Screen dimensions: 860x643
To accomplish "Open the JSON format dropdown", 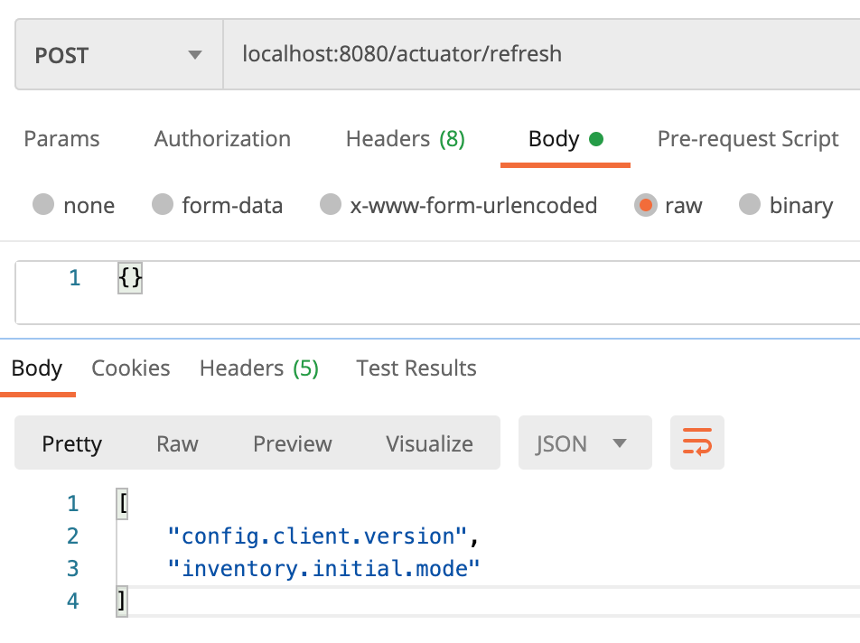I will tap(584, 443).
